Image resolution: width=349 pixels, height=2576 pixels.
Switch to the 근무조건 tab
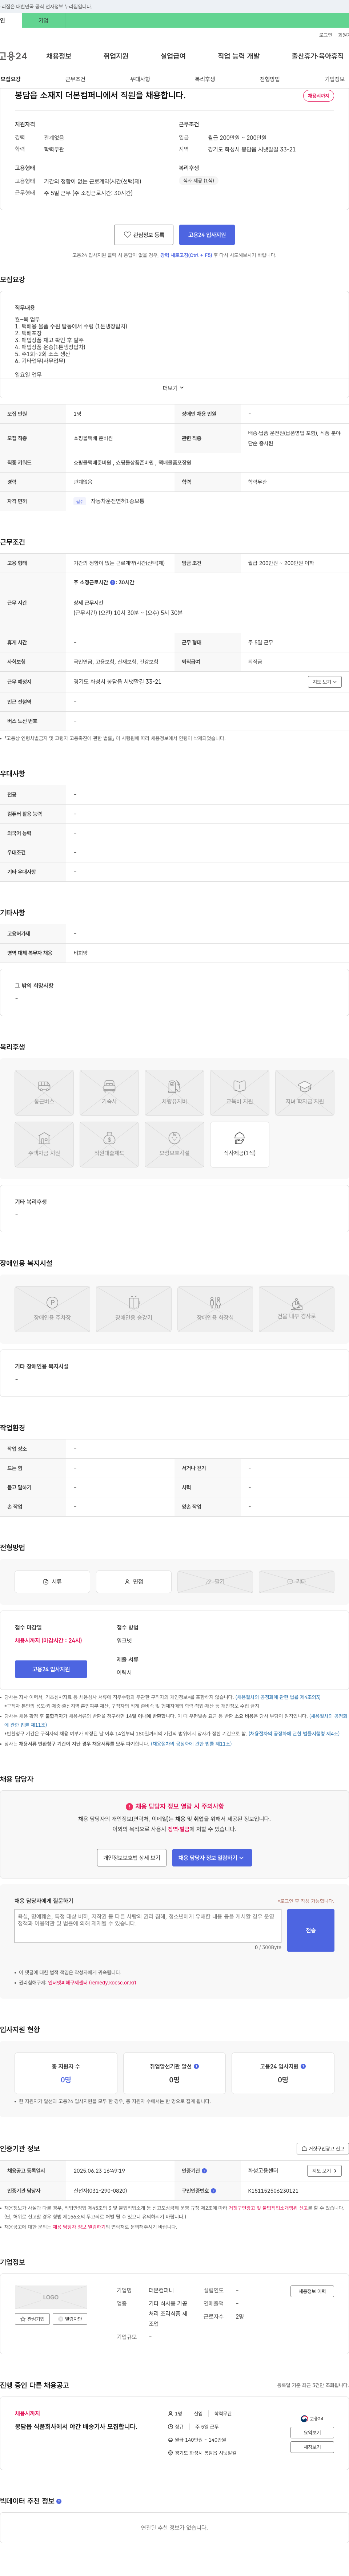click(75, 79)
